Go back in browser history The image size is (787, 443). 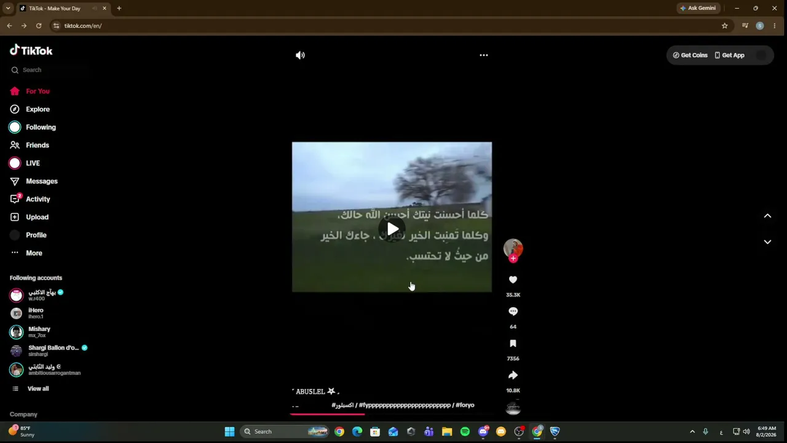pyautogui.click(x=9, y=26)
